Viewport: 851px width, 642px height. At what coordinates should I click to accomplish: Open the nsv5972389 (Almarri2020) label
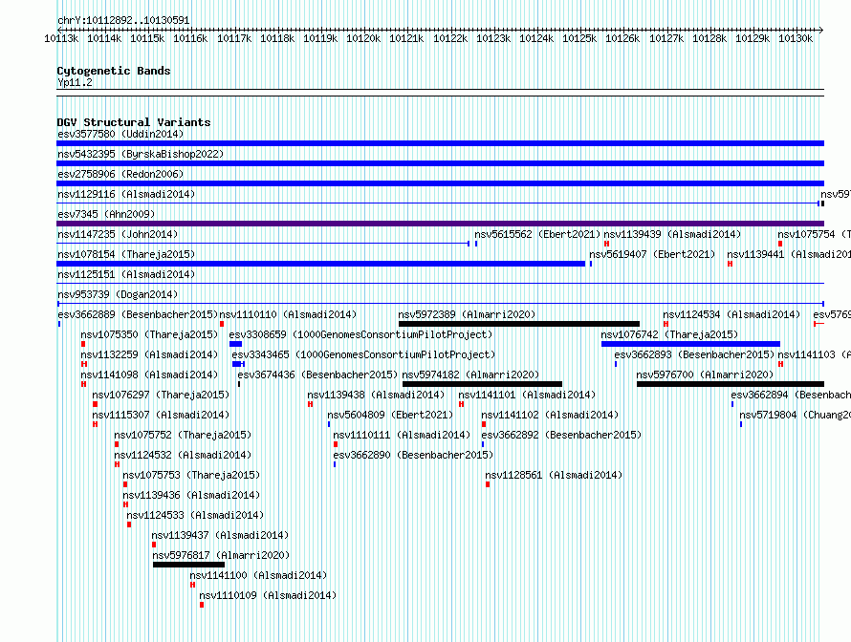click(x=467, y=314)
